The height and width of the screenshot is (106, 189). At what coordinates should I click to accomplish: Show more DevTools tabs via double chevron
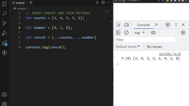pyautogui.click(x=156, y=25)
